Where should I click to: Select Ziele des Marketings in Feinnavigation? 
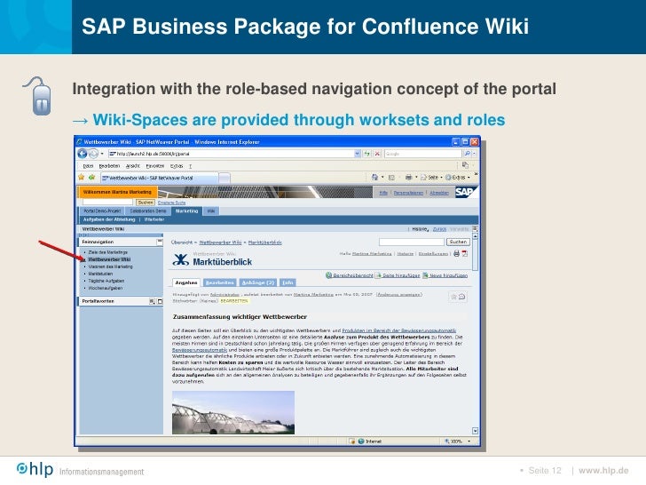pos(108,252)
